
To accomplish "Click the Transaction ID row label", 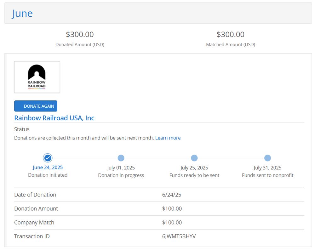I will tap(32, 236).
